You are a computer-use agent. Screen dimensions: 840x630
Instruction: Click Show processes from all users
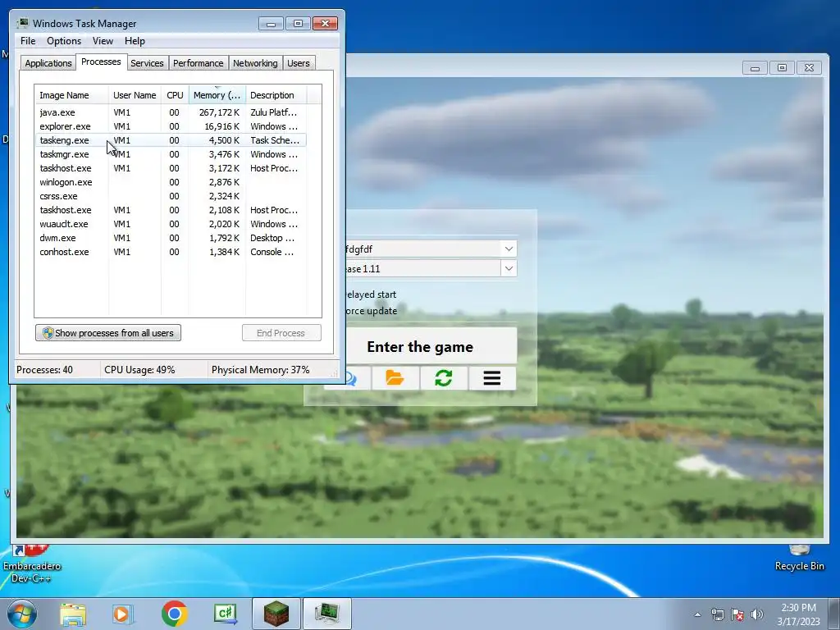pos(108,333)
